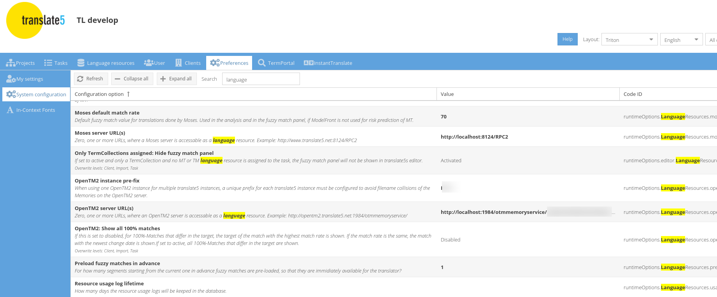Open the InstantTranslate tab
Screen dimensions: 717x297
coord(328,63)
